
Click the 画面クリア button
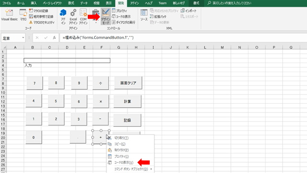128,83
